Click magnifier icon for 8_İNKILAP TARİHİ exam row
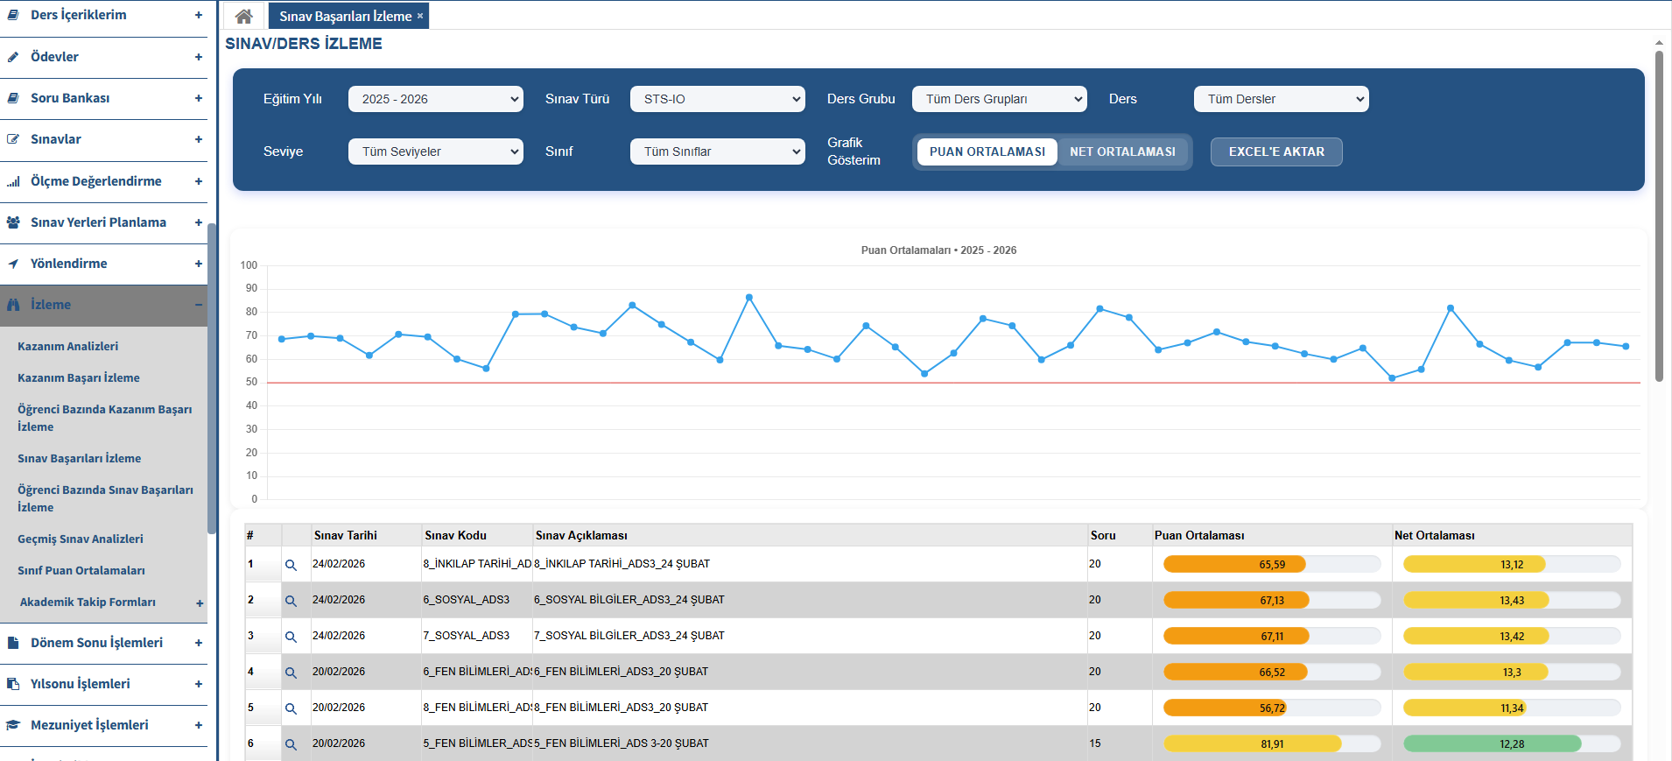The height and width of the screenshot is (761, 1672). point(291,565)
